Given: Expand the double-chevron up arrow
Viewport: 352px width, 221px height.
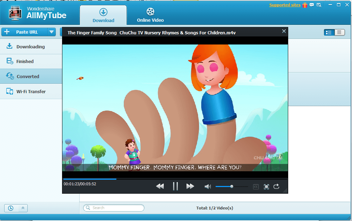Looking at the screenshot, I should [23, 208].
